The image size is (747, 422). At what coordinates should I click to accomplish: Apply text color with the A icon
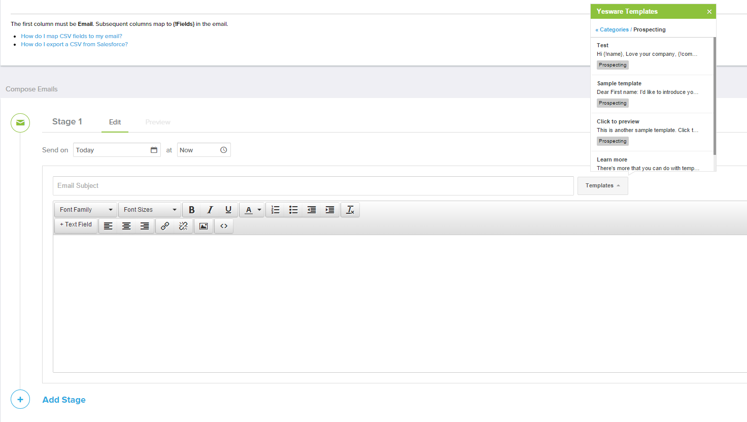[x=249, y=210]
